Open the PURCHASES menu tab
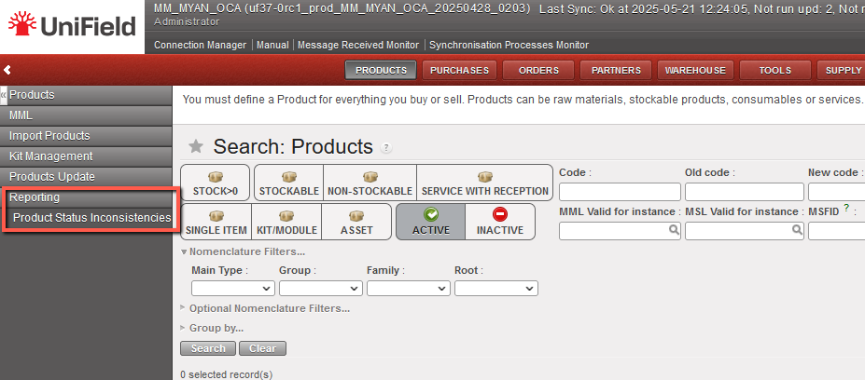865x380 pixels. pos(459,70)
